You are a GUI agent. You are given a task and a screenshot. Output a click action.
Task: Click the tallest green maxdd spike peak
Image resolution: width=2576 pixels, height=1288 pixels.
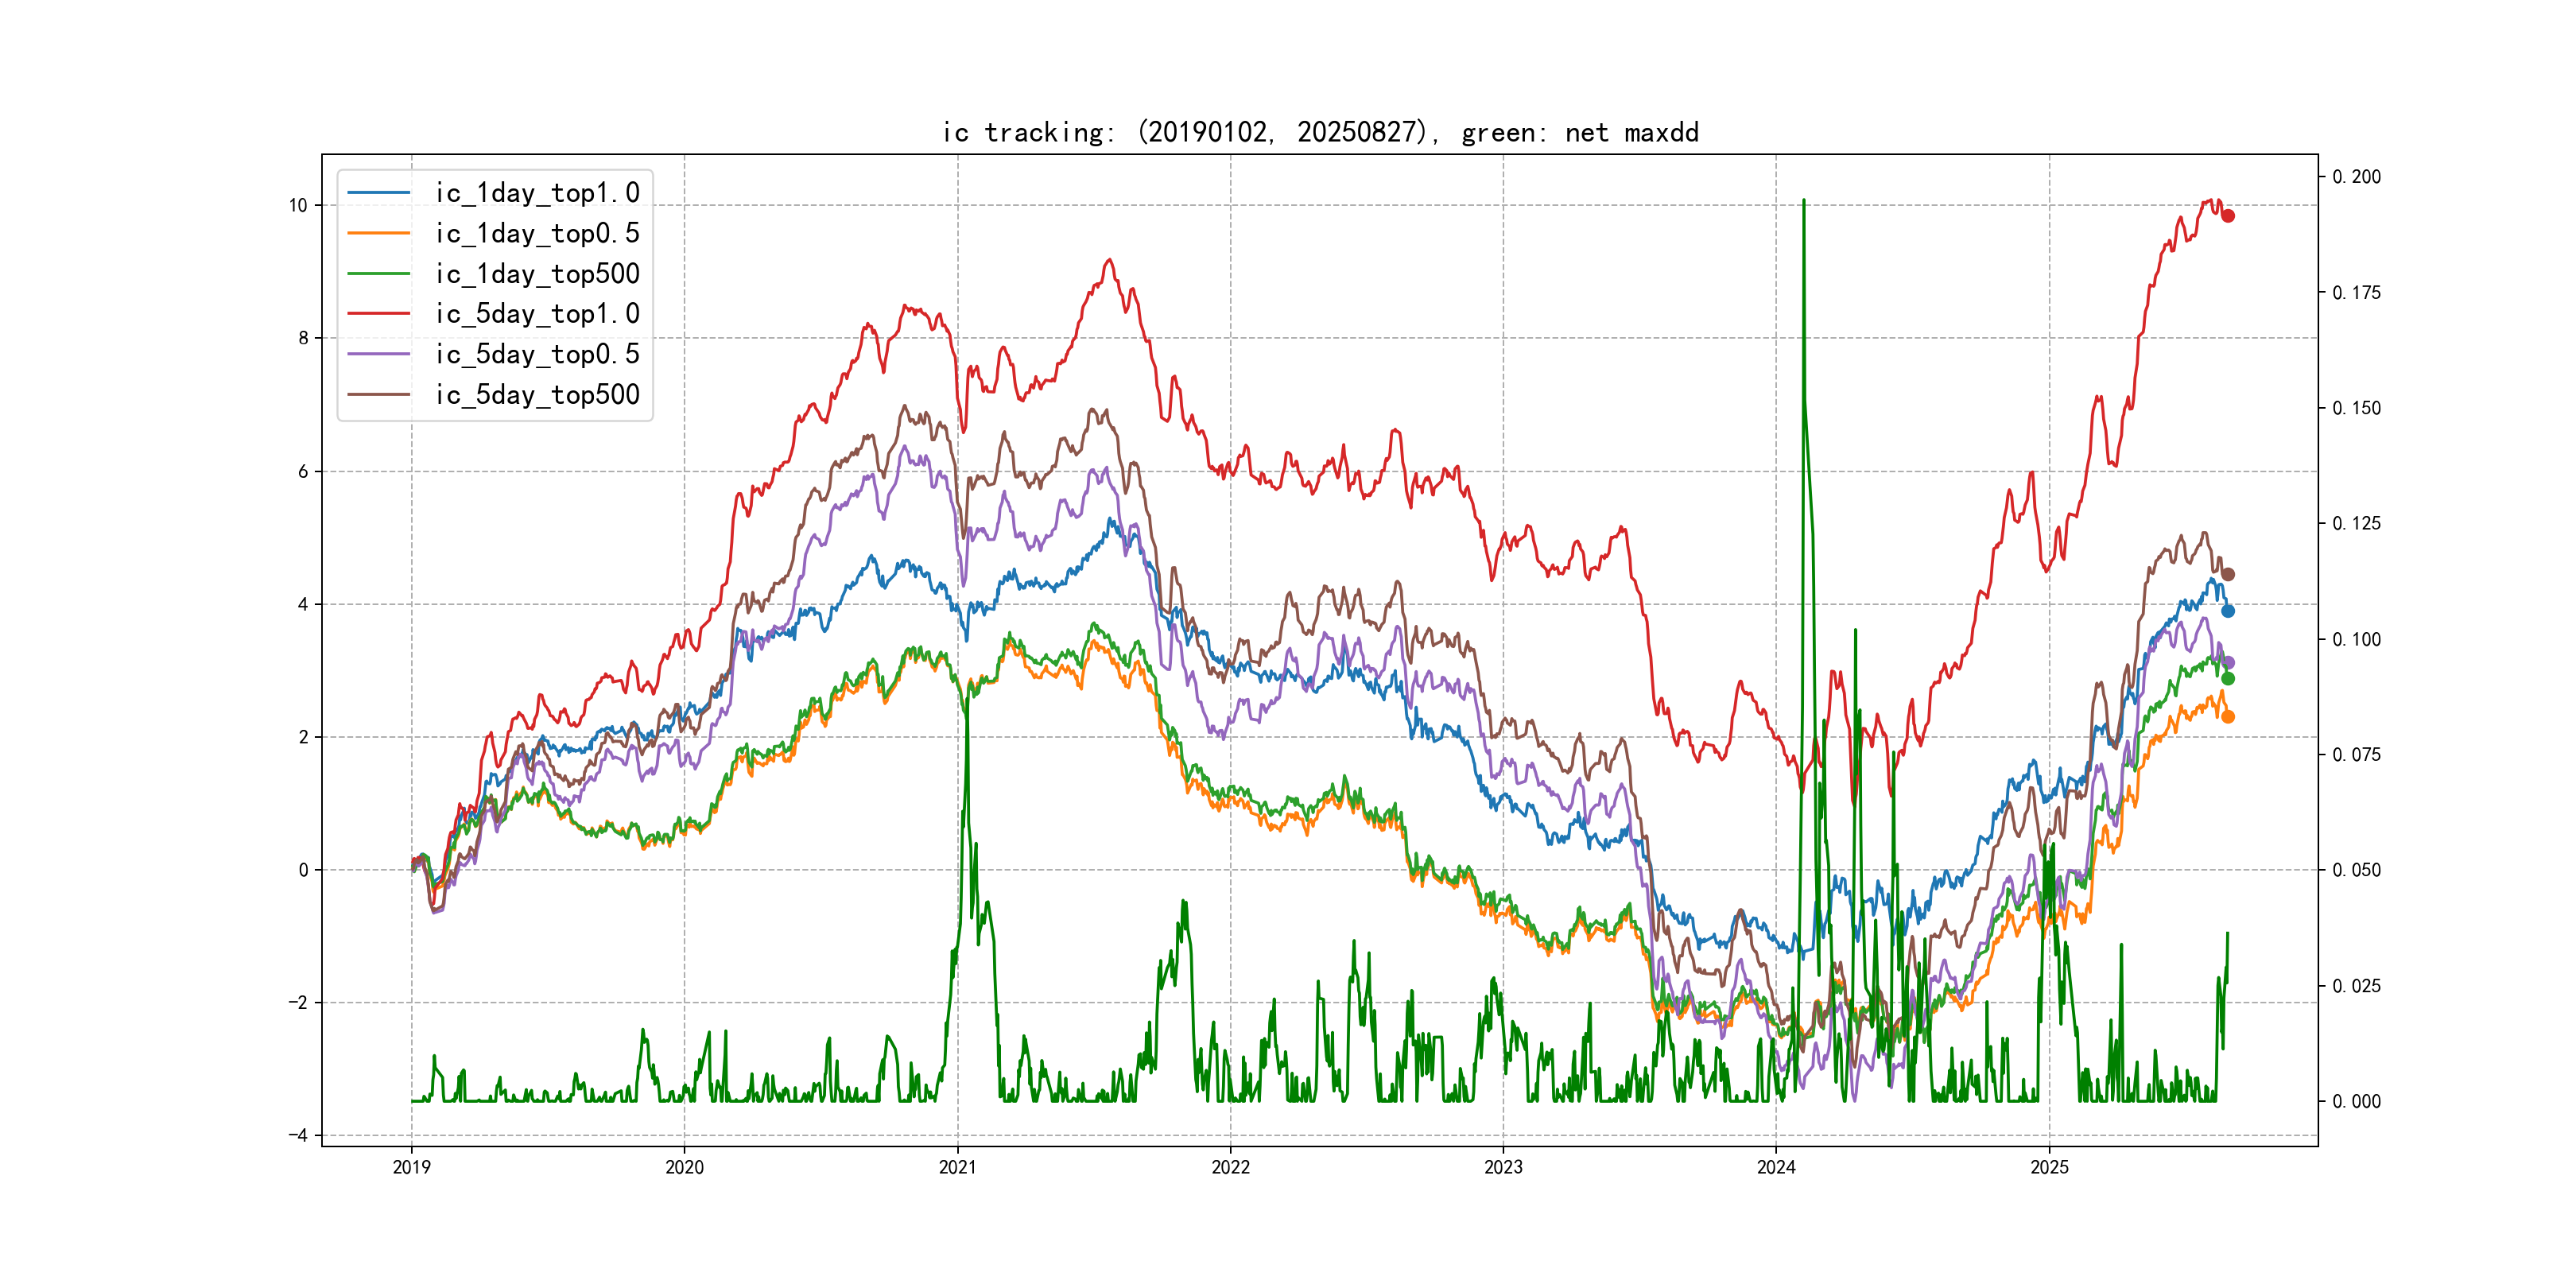pos(1803,201)
